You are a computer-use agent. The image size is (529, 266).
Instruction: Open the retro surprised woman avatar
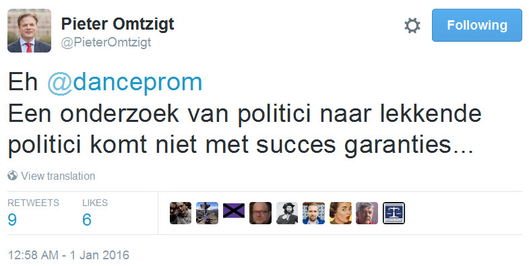pos(340,213)
